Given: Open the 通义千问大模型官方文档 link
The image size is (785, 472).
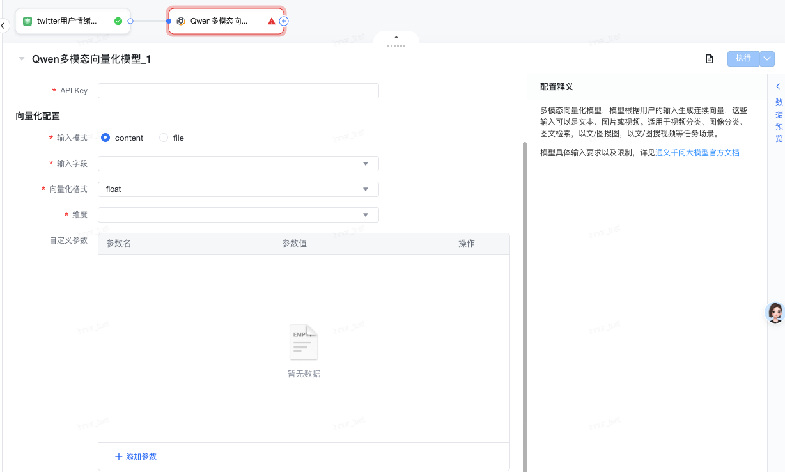Looking at the screenshot, I should click(x=697, y=153).
